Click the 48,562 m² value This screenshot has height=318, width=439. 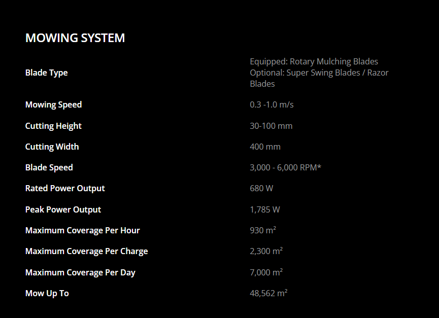click(268, 293)
